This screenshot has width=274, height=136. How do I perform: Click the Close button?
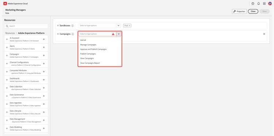tap(253, 11)
